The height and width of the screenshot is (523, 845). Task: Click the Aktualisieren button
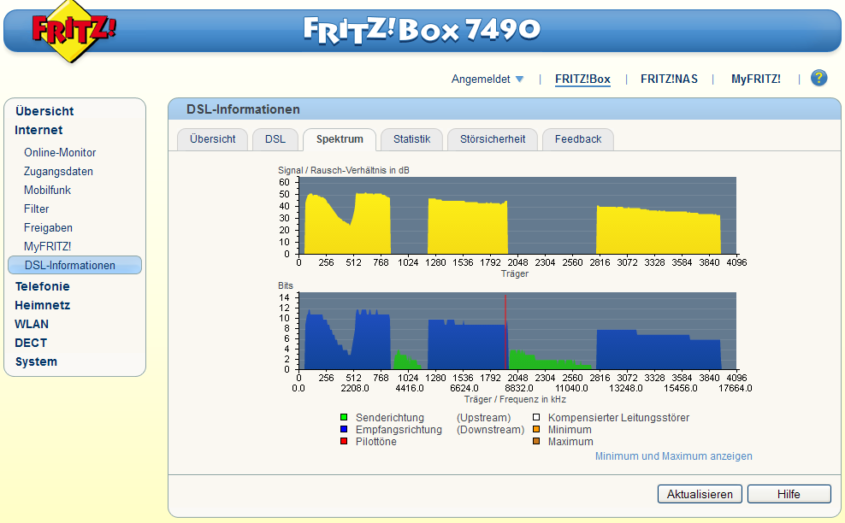700,494
